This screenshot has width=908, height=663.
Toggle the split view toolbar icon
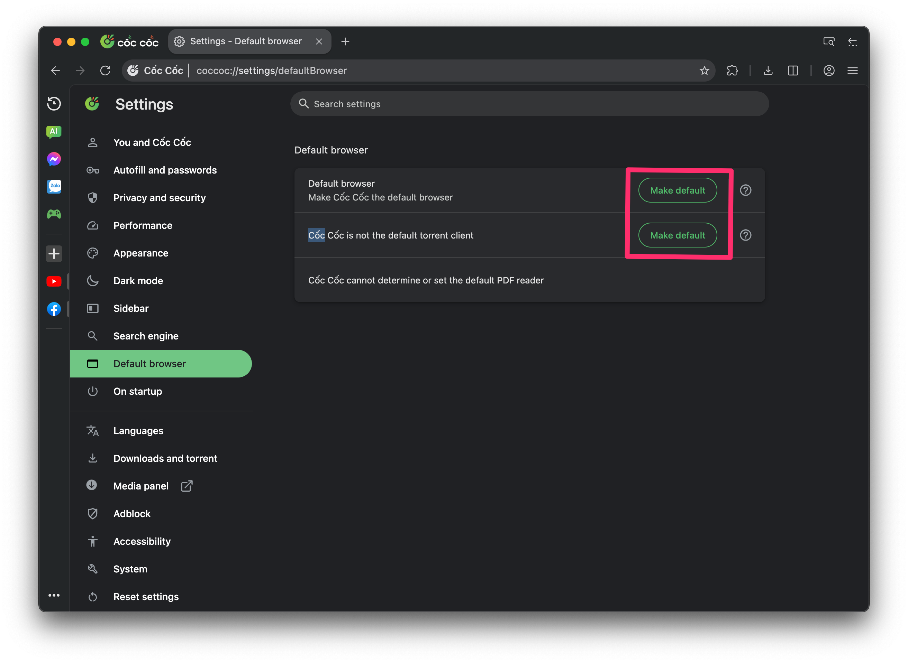click(x=793, y=71)
